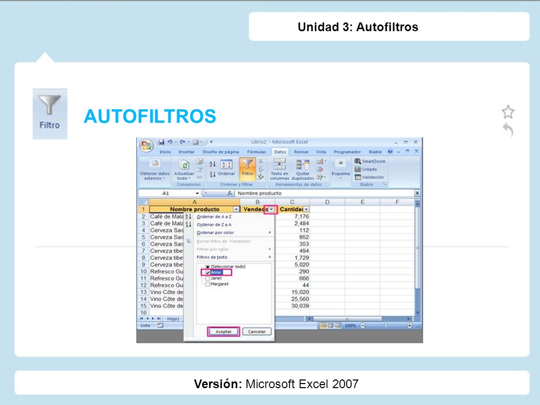Choose Ordenar de Z a A
Screen dimensions: 540x405
[x=214, y=225]
